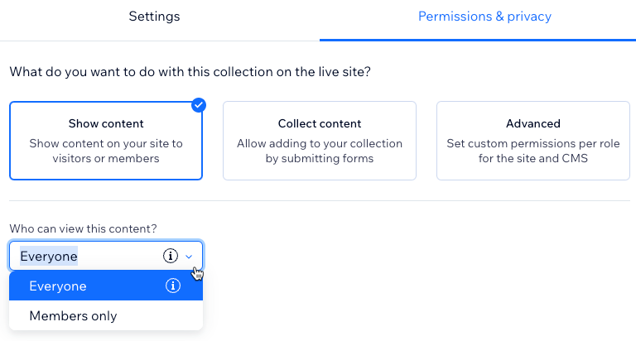Switch to the Settings tab
Image resolution: width=636 pixels, height=341 pixels.
(x=154, y=17)
